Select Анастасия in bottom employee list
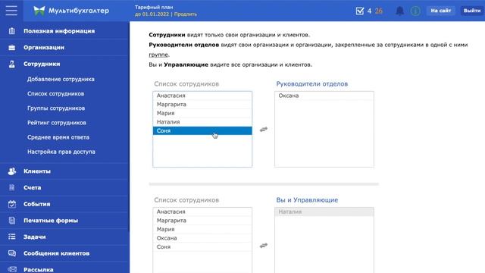Screen dimensions: 485x273 point(202,212)
